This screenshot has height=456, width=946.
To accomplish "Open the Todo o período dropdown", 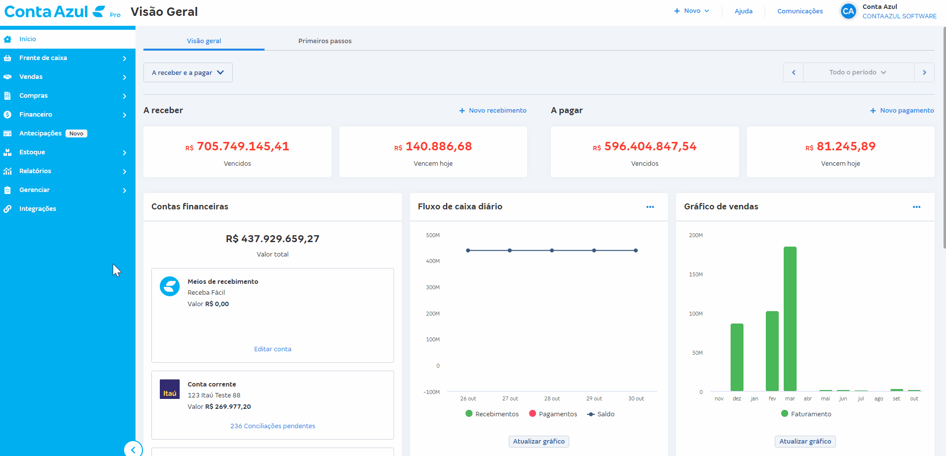I will click(859, 72).
